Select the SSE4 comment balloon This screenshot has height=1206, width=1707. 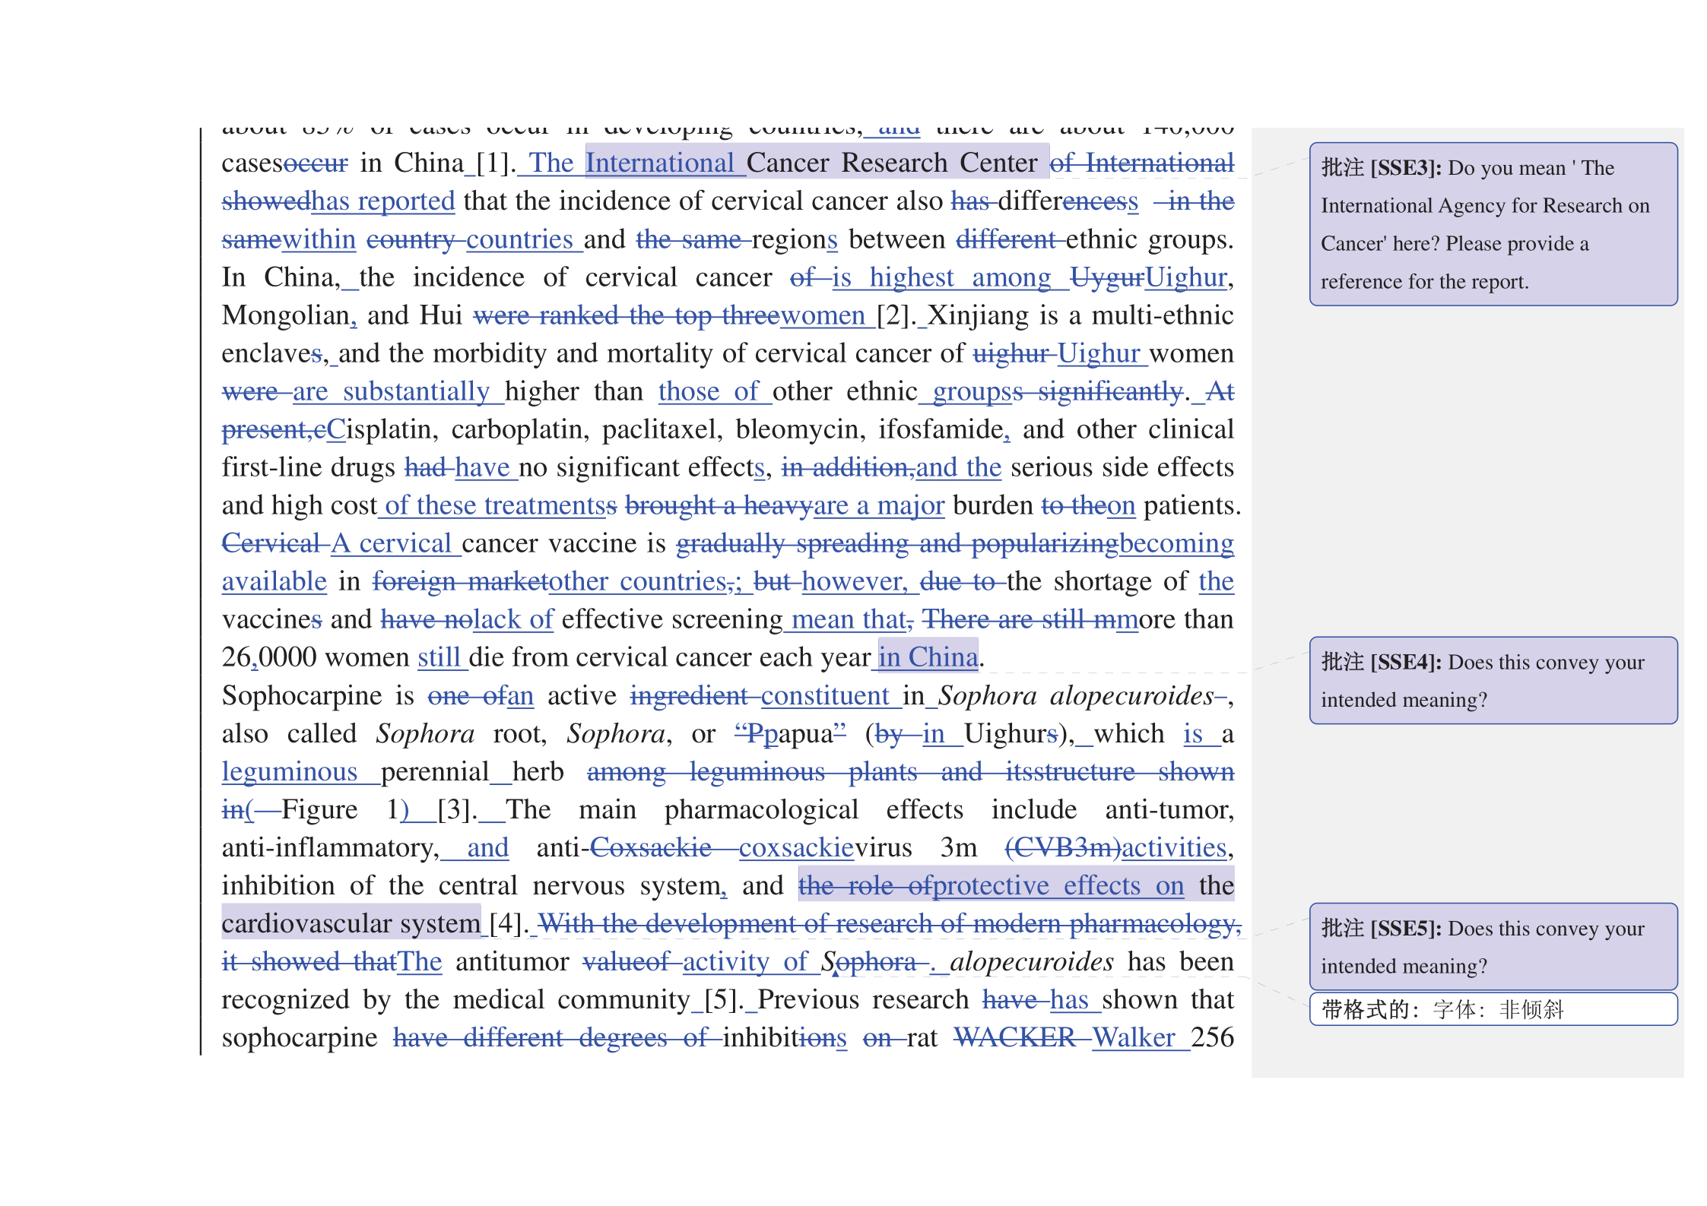point(1492,680)
